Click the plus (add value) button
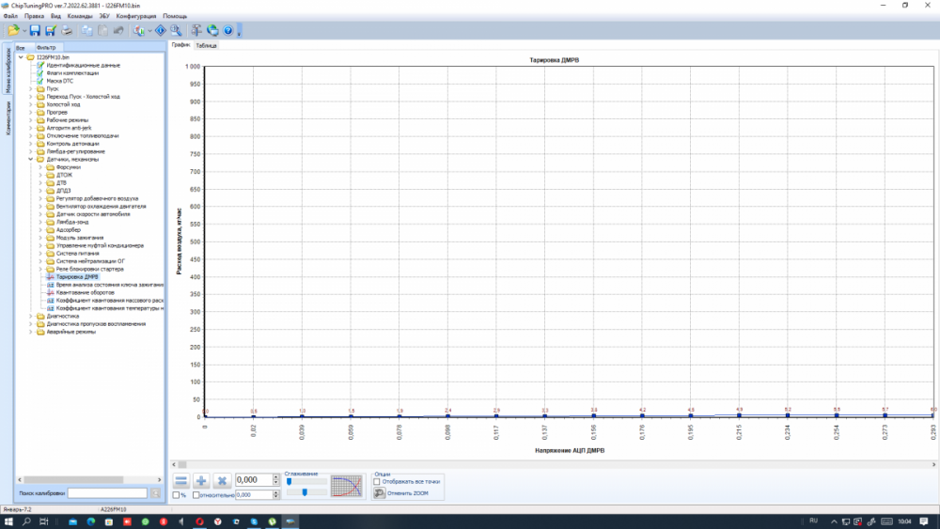Image resolution: width=940 pixels, height=529 pixels. (201, 480)
